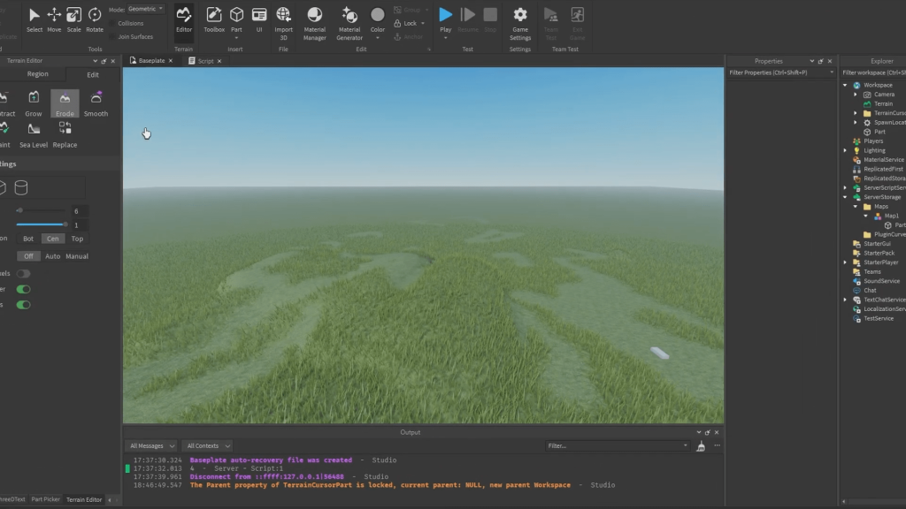Click the Filter Properties field
This screenshot has width=906, height=509.
(x=781, y=72)
